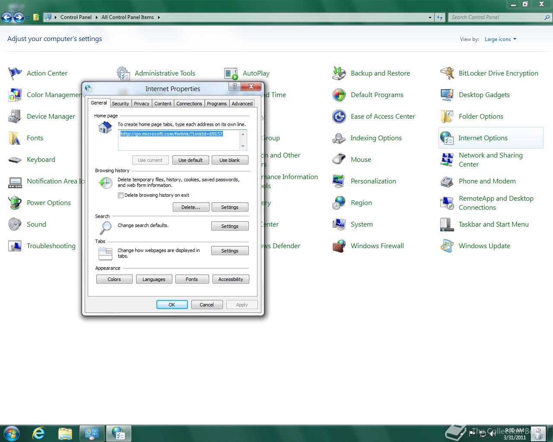Expand the All Control Panel Items arrow
This screenshot has height=442, width=553.
point(159,17)
